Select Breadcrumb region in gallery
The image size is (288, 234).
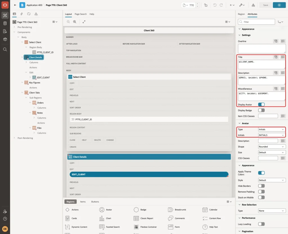click(177, 210)
